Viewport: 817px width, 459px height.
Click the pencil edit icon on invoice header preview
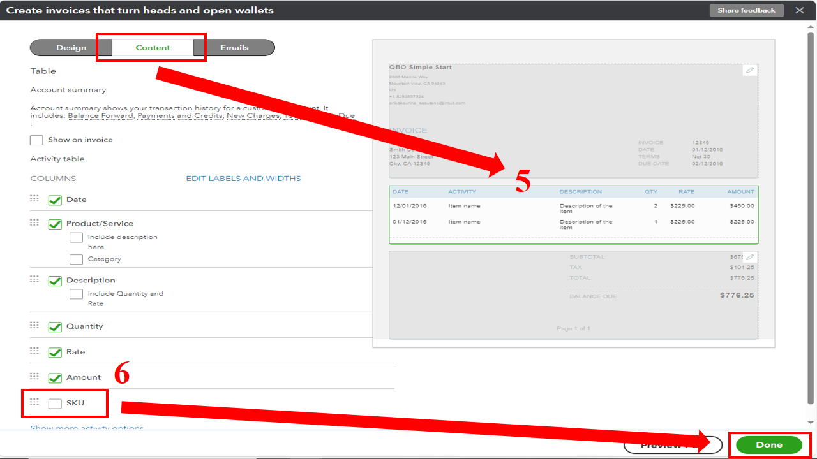751,69
